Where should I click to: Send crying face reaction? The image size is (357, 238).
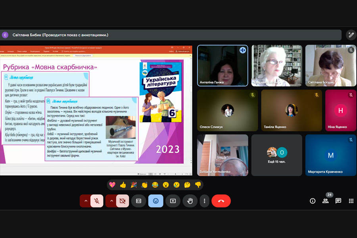click(x=177, y=185)
